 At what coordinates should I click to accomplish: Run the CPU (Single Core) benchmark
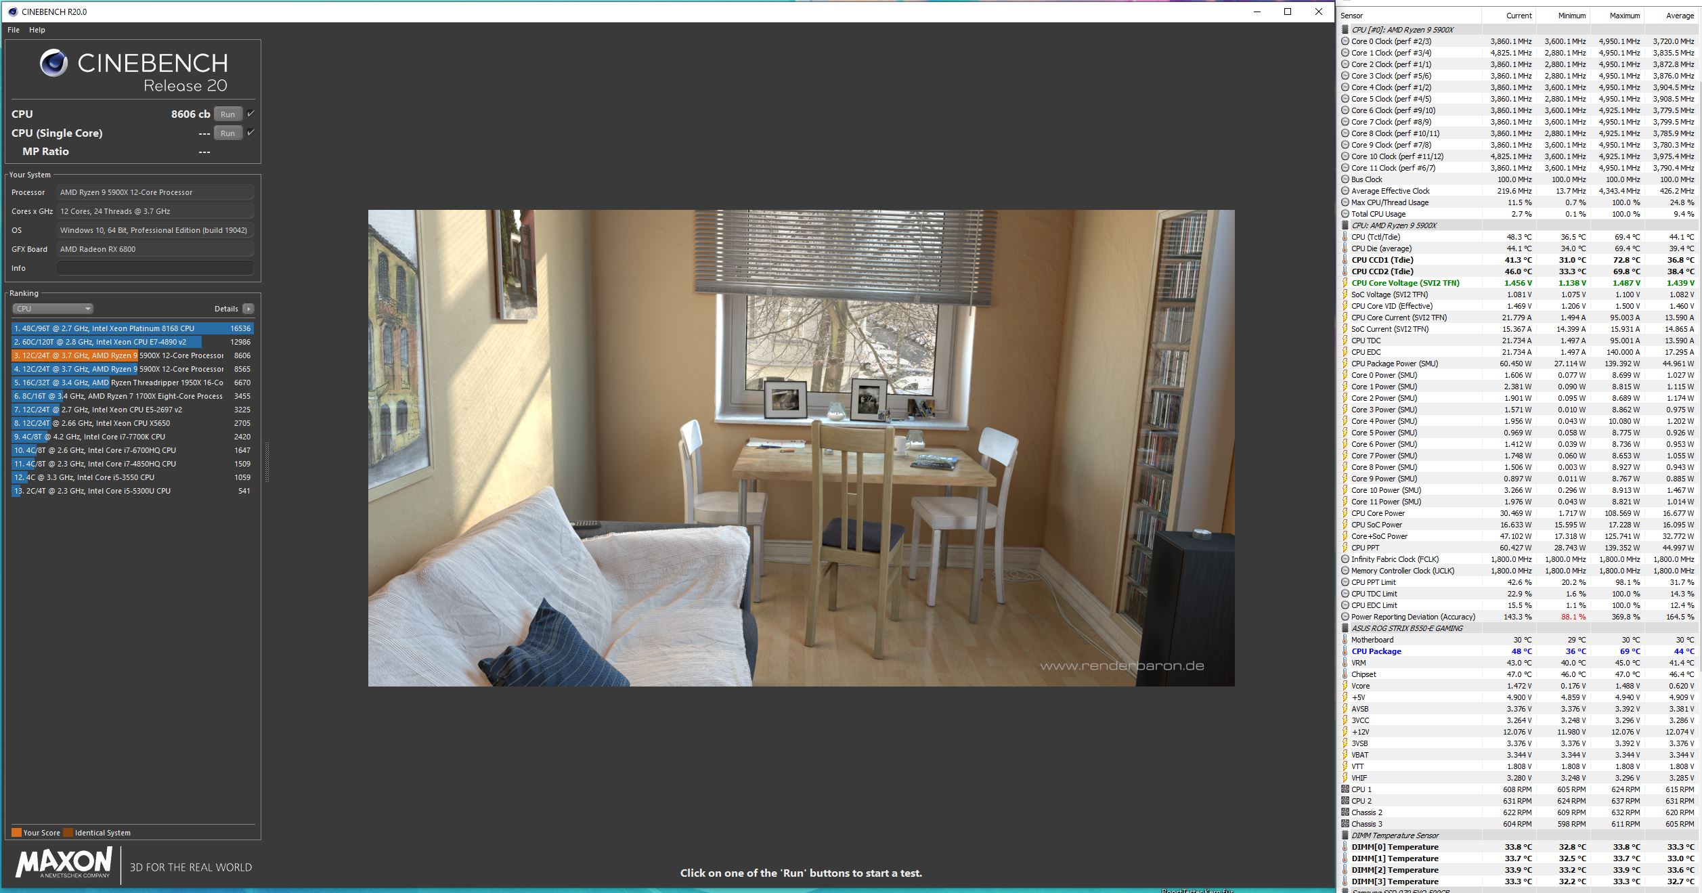(227, 133)
